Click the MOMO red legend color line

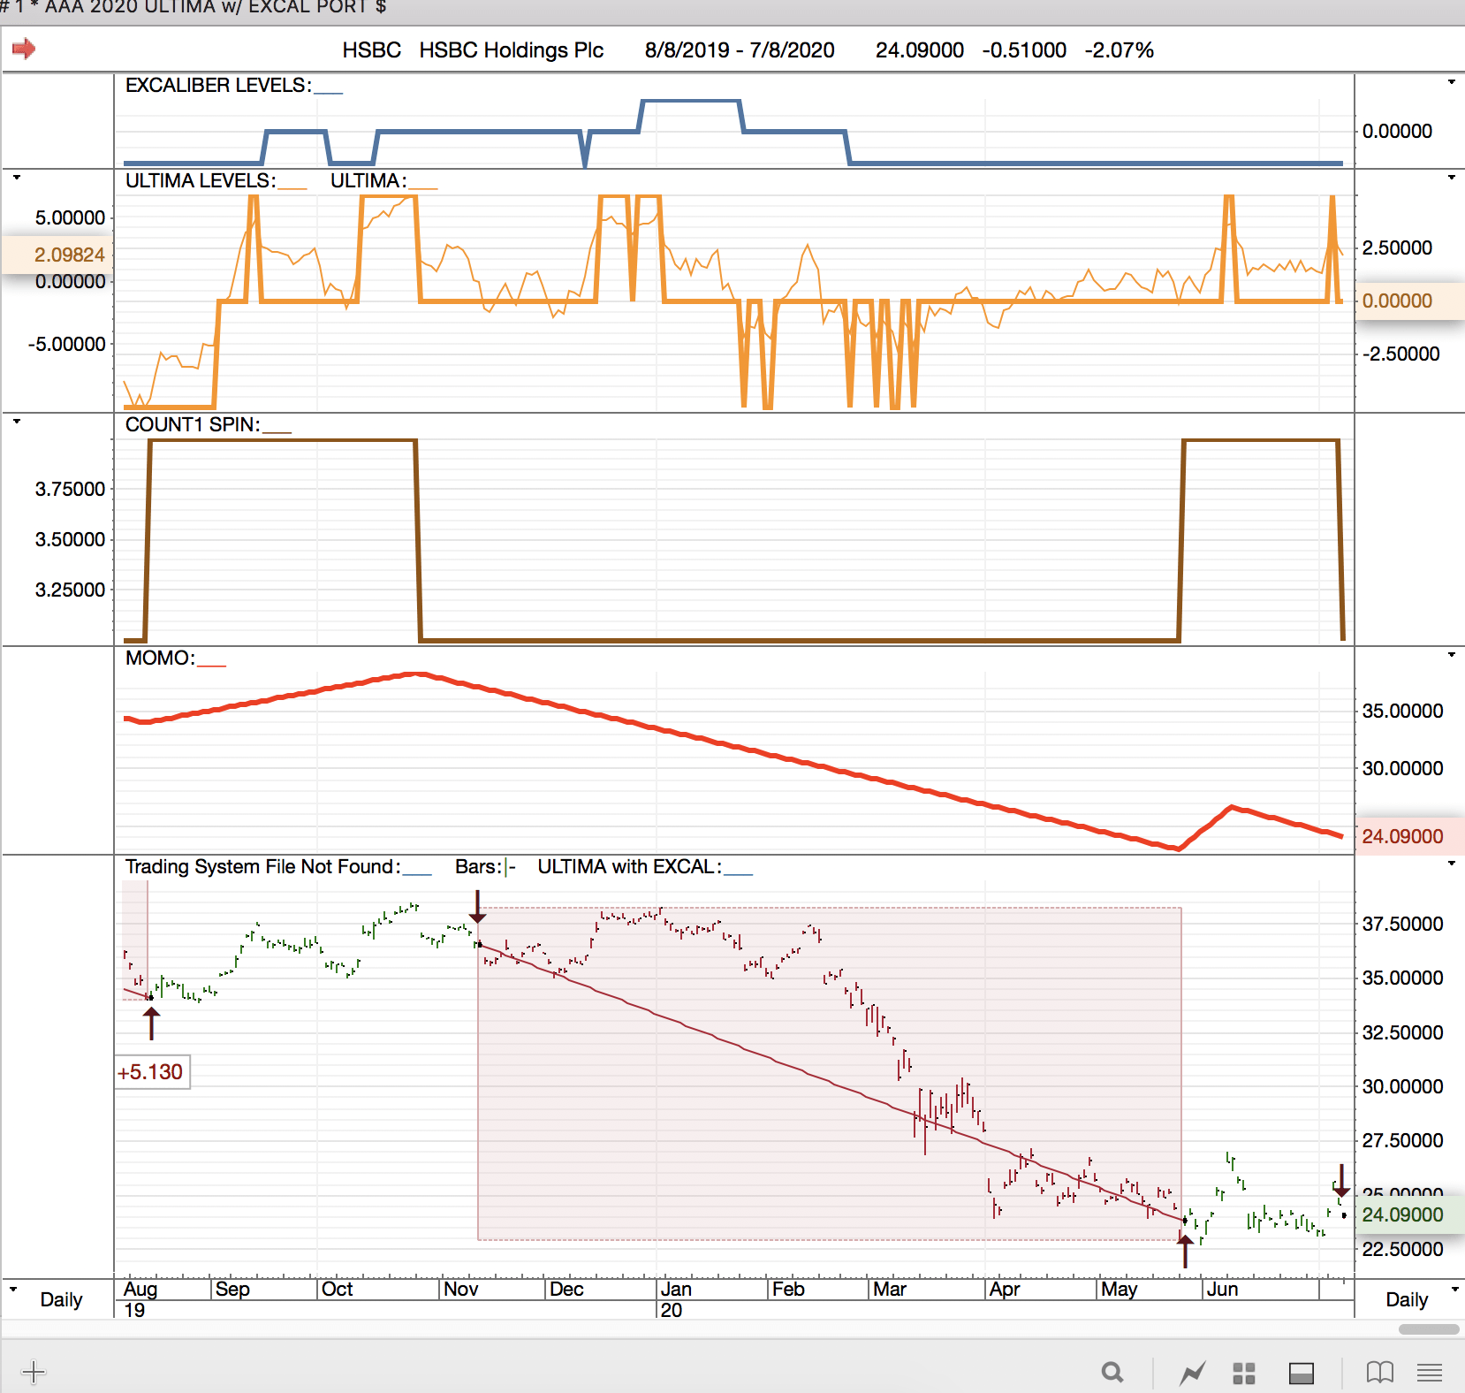[x=212, y=665]
